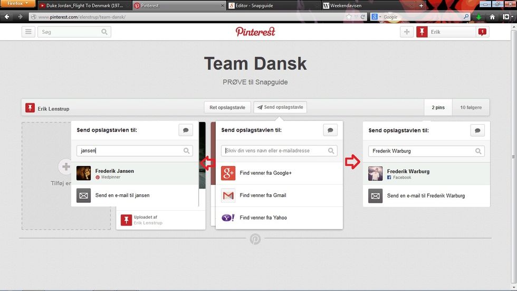This screenshot has width=517, height=291.
Task: Click the red pin icon beside Erik
Action: [x=422, y=32]
